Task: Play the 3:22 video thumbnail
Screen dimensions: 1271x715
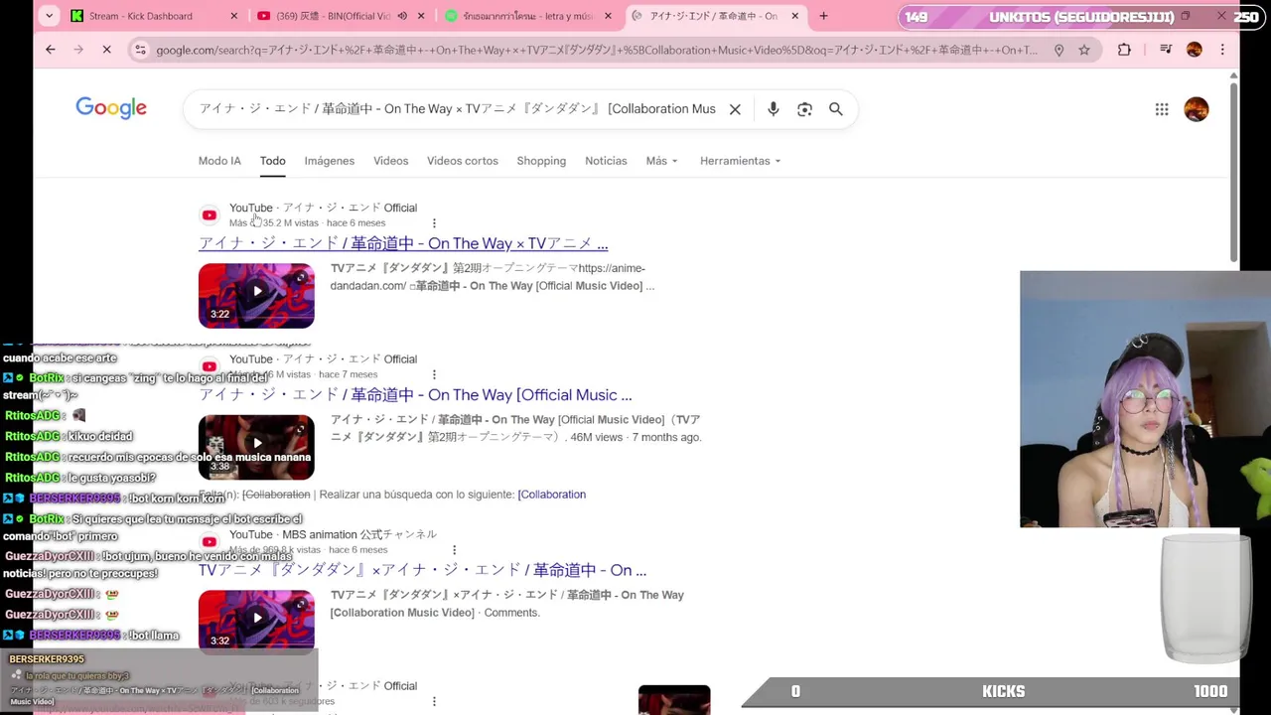Action: tap(256, 295)
